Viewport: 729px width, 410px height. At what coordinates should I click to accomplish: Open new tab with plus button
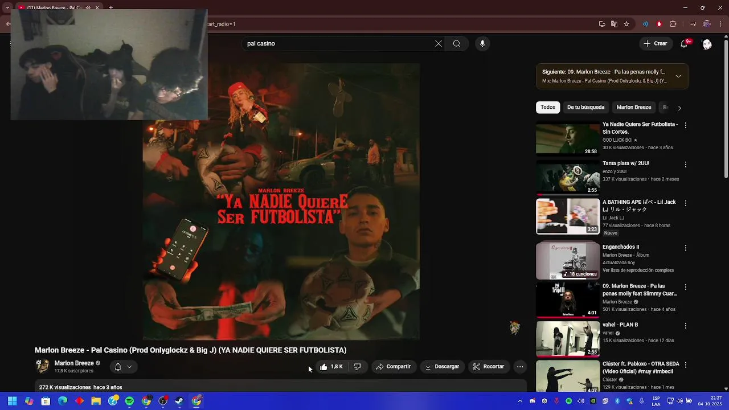coord(110,7)
